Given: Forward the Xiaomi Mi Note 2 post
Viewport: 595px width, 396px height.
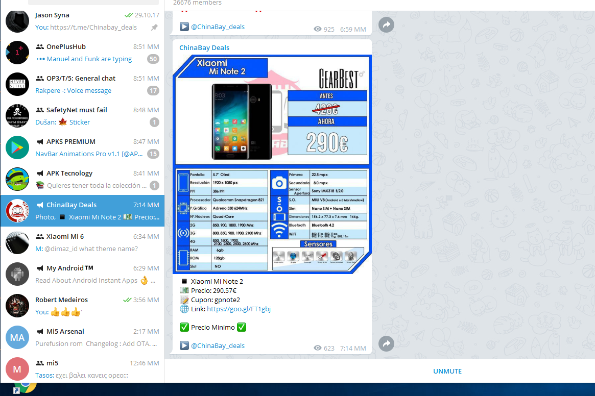Looking at the screenshot, I should click(386, 343).
